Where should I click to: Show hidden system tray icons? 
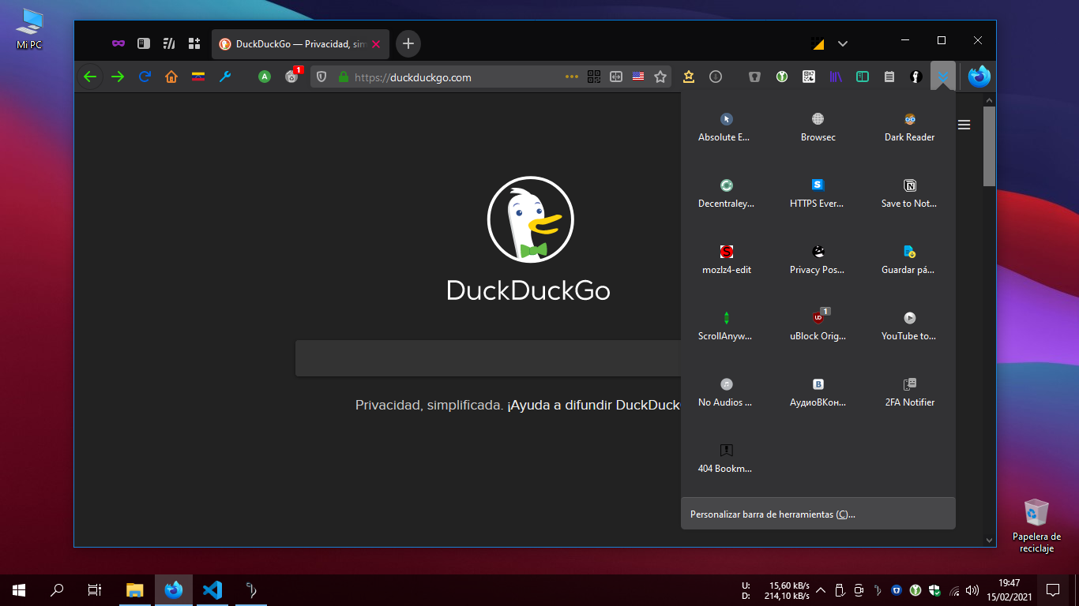pyautogui.click(x=821, y=589)
